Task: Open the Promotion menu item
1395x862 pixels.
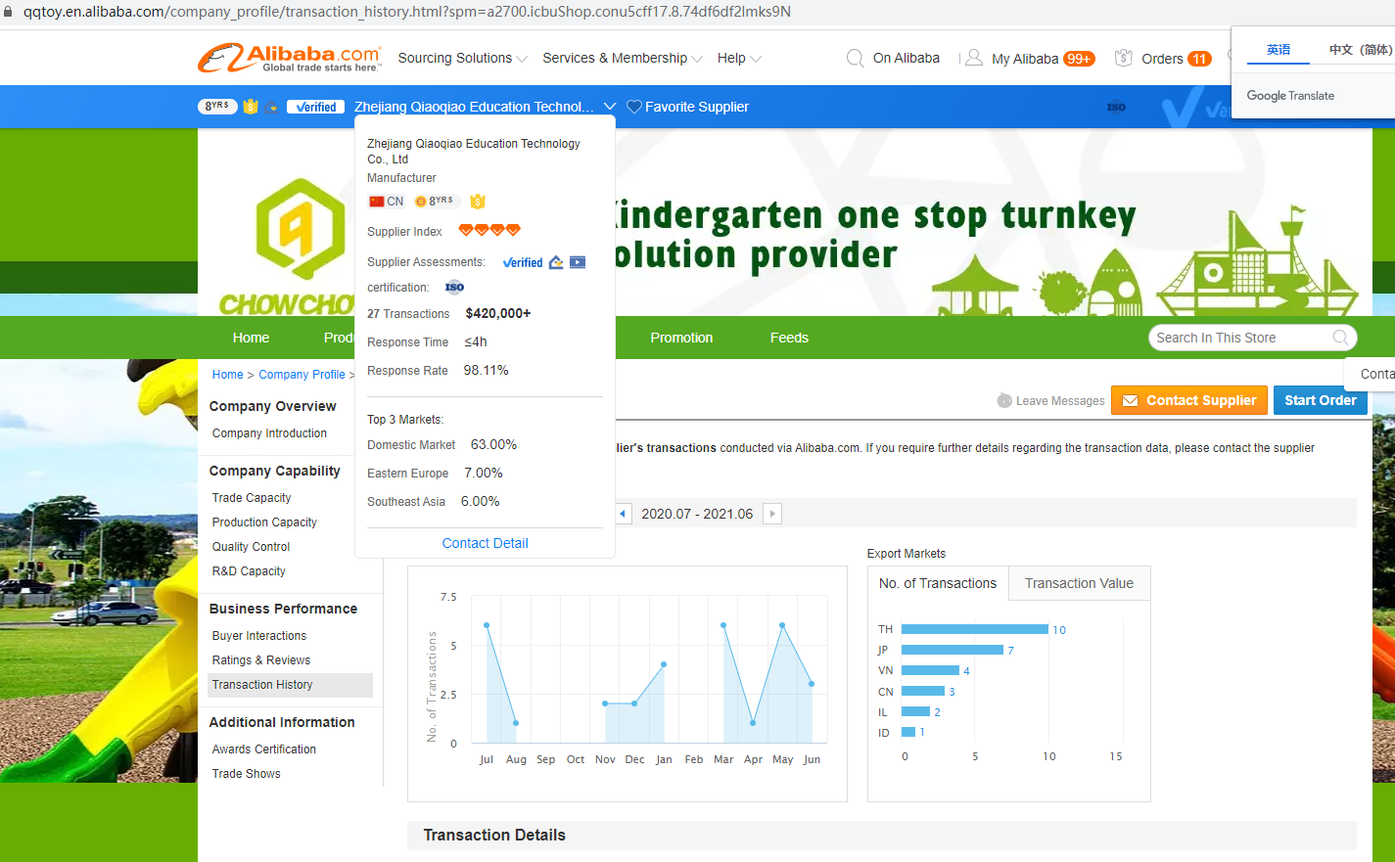Action: pyautogui.click(x=681, y=338)
